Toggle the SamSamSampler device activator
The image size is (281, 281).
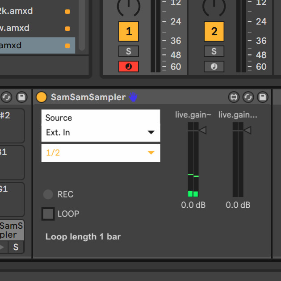(x=41, y=97)
